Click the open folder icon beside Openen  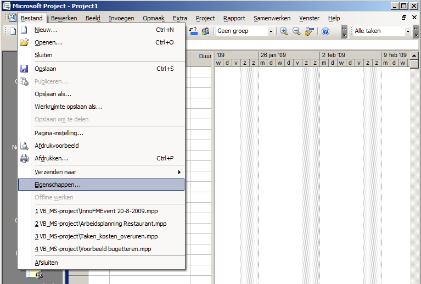coord(24,42)
